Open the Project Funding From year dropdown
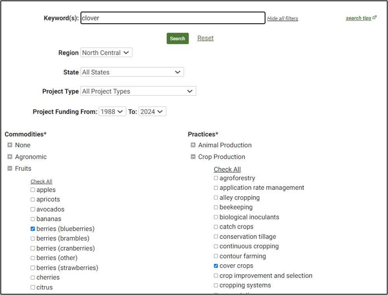Screen dimensions: 388x295 [x=112, y=112]
